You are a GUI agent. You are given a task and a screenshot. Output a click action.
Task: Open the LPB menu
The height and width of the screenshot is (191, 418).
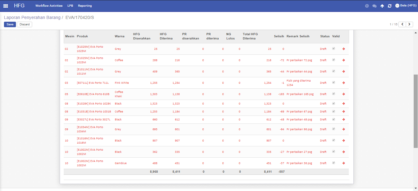coord(70,6)
